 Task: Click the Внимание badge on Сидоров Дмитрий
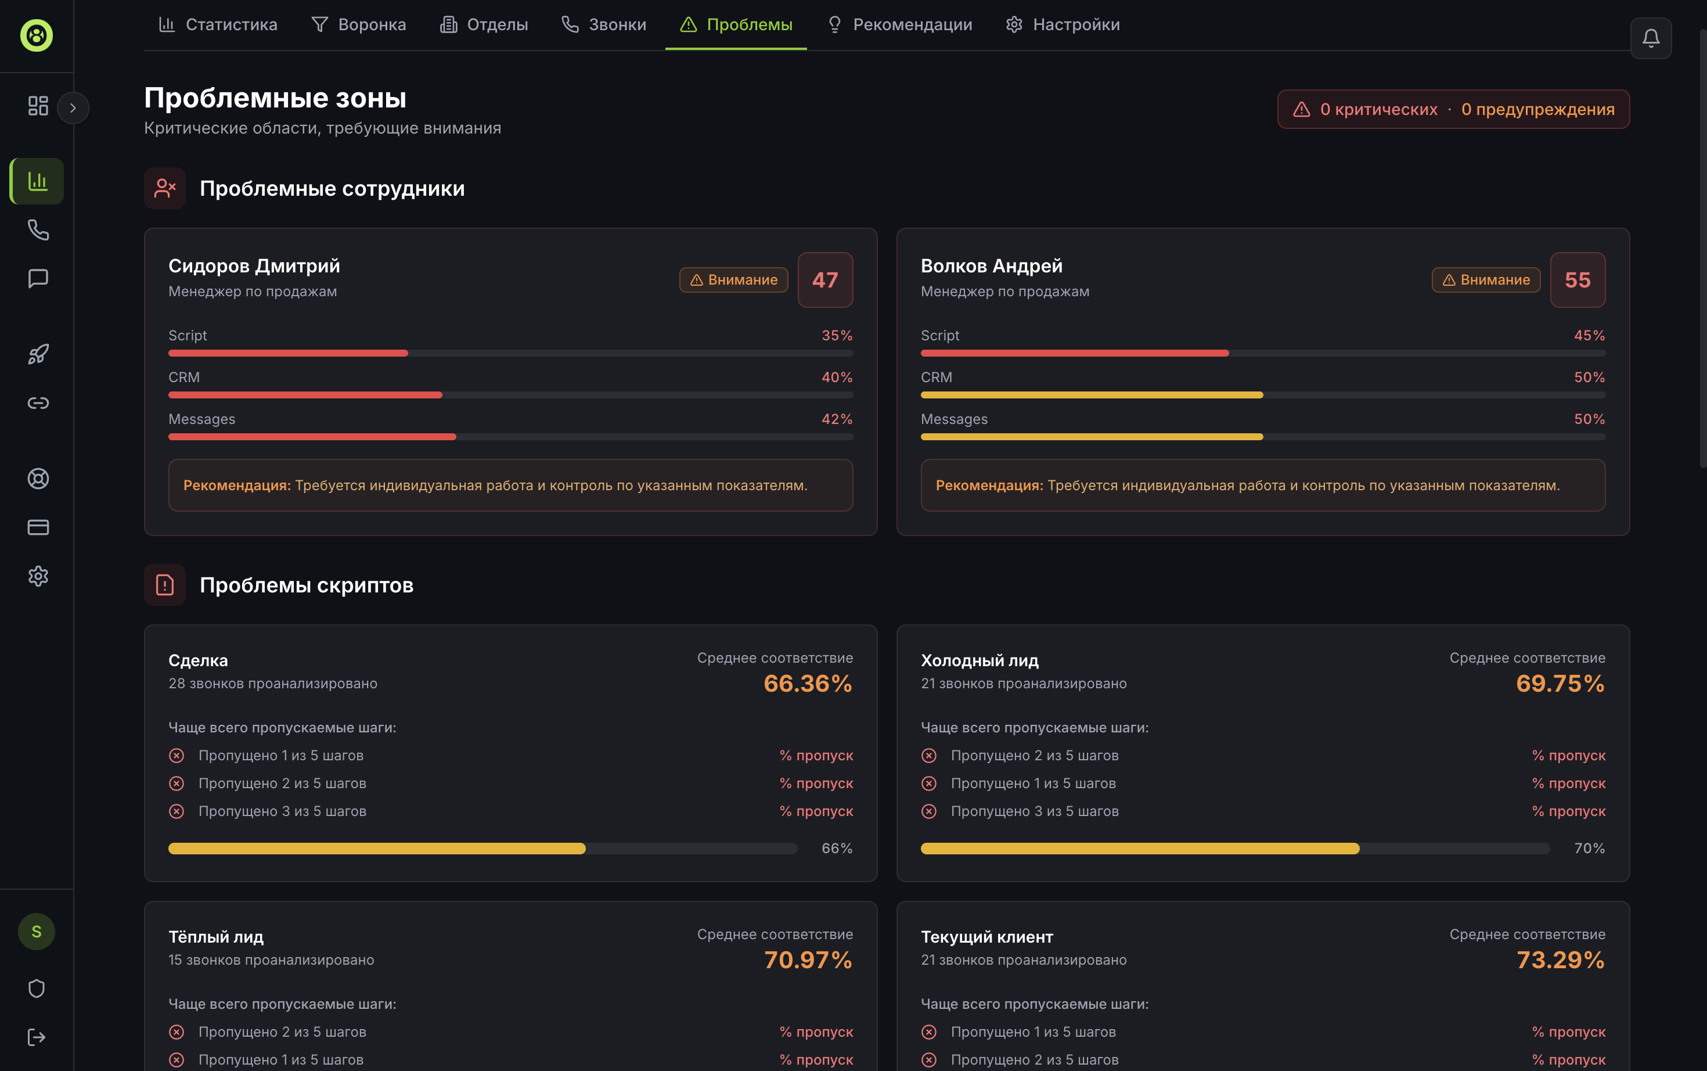(733, 280)
